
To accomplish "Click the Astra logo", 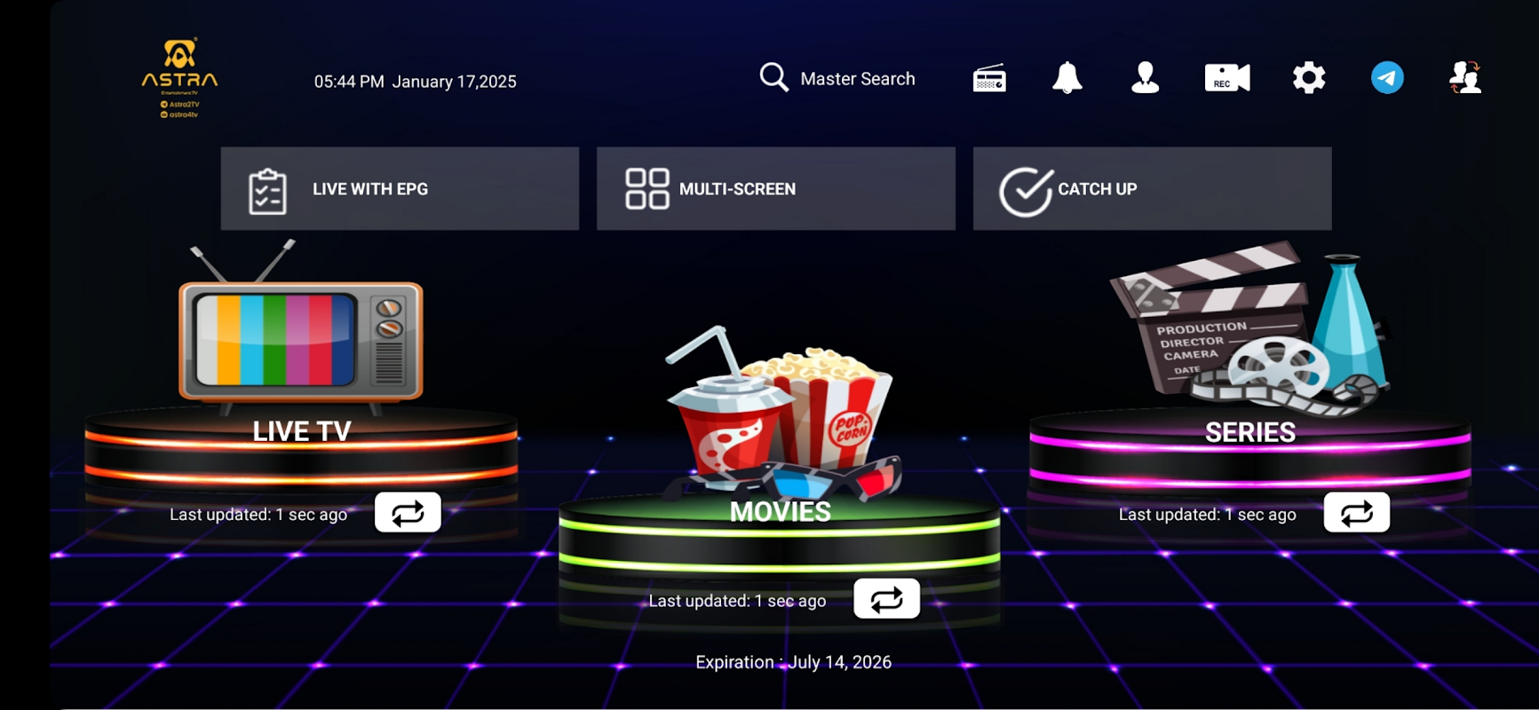I will (179, 78).
